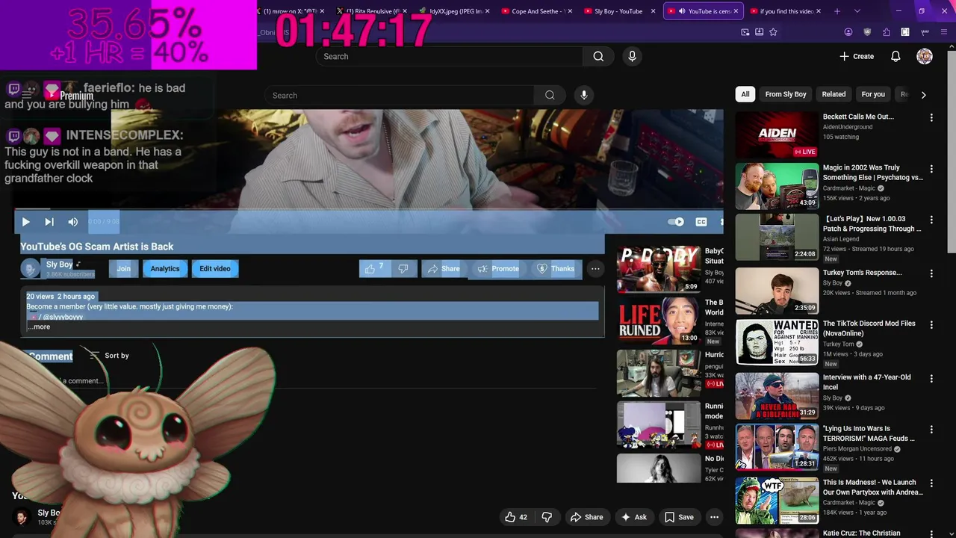Start voice search using top microphone icon
The width and height of the screenshot is (956, 538).
coord(632,56)
